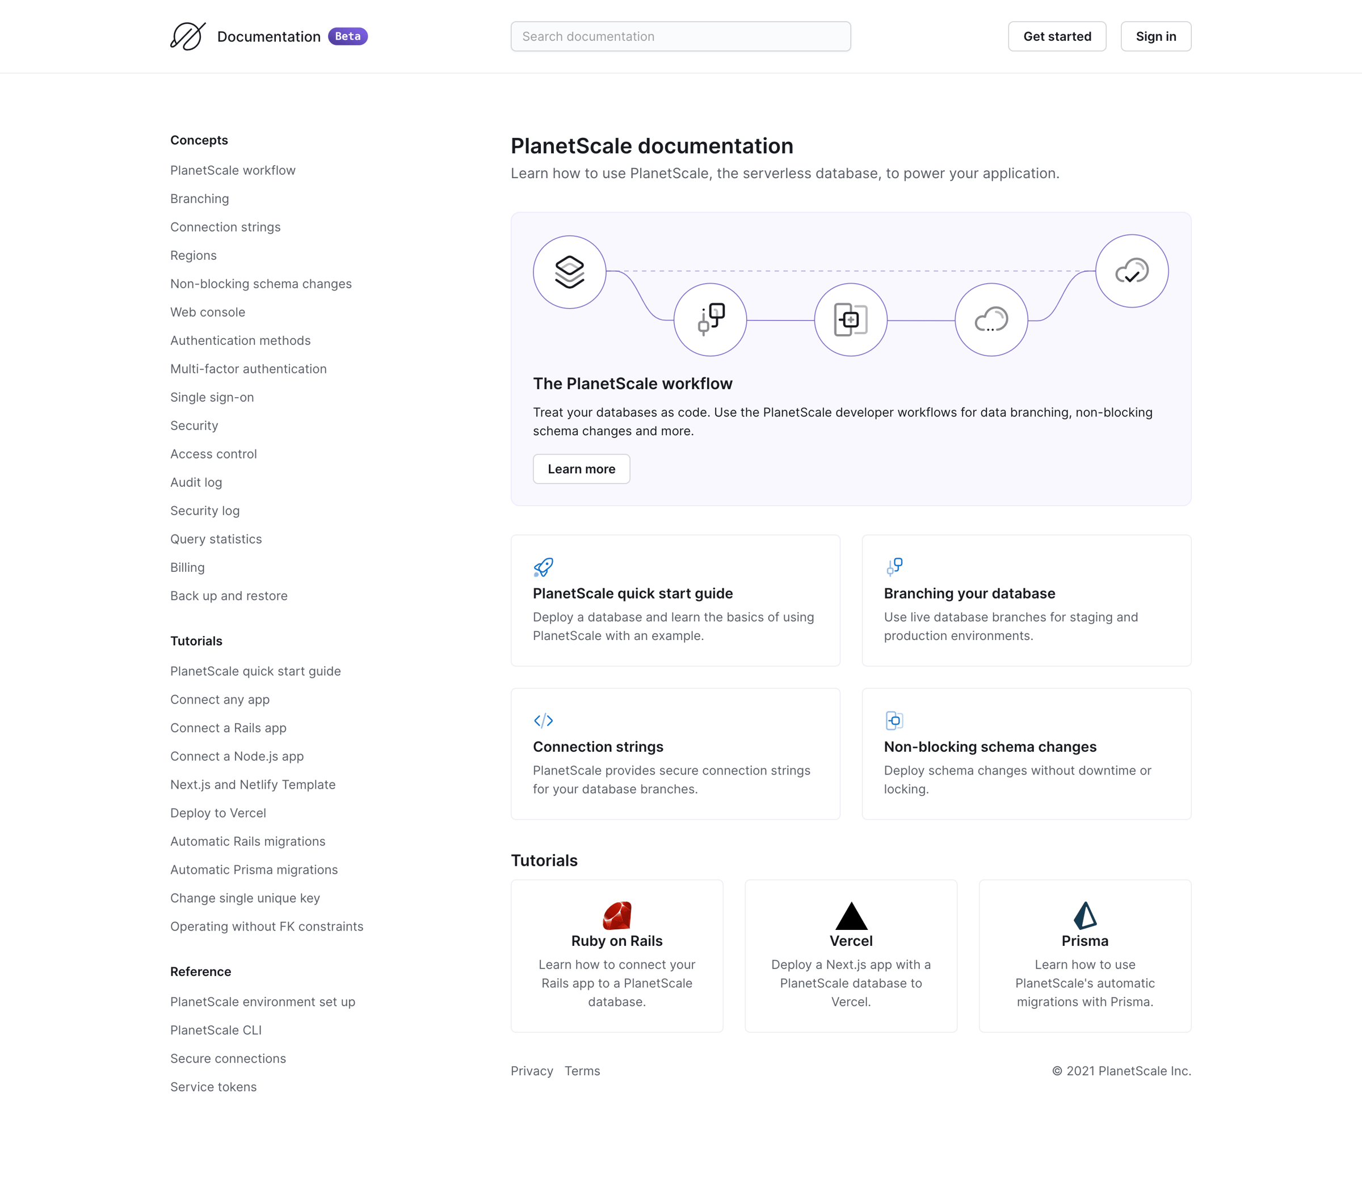Open PlanetScale environment set up link
Viewport: 1362px width, 1179px height.
click(x=263, y=1001)
